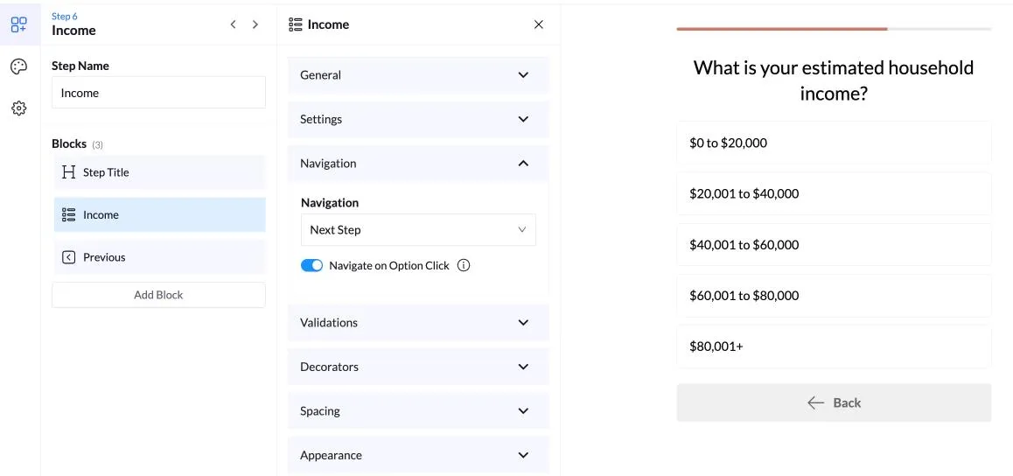Click the Step Title heading block icon

(68, 172)
